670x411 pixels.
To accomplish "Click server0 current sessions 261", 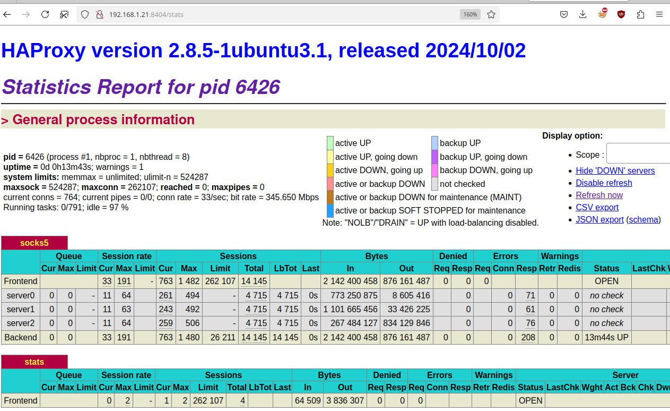I will coord(166,295).
